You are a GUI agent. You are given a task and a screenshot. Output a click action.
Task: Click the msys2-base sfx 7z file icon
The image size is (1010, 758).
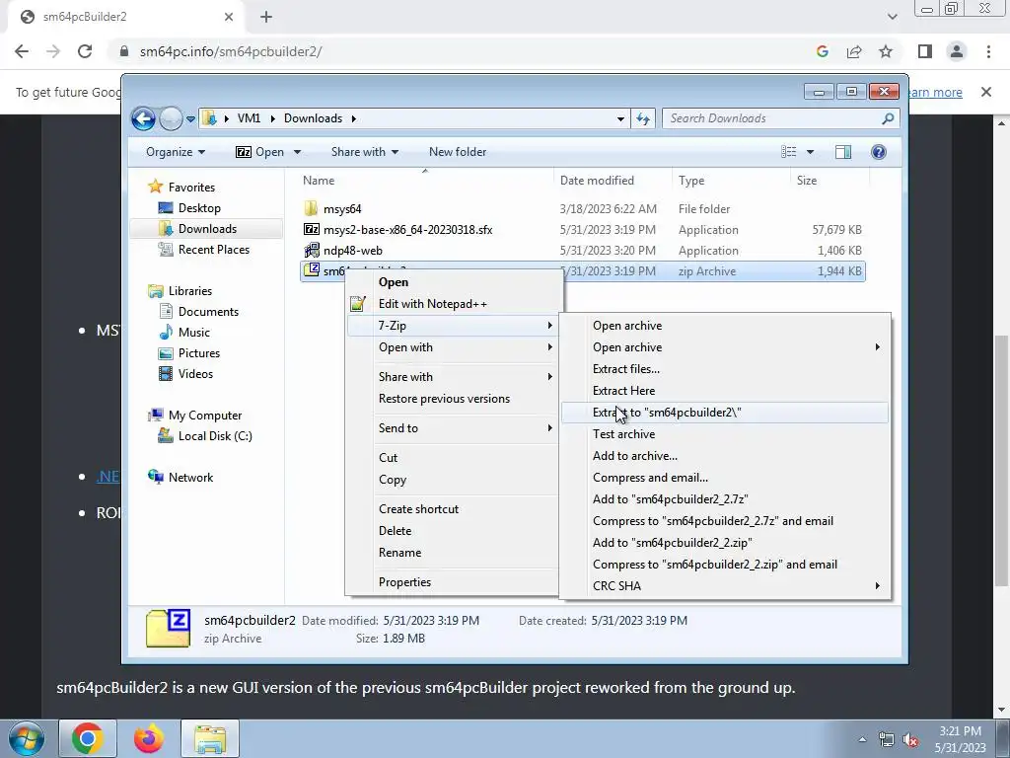click(311, 229)
